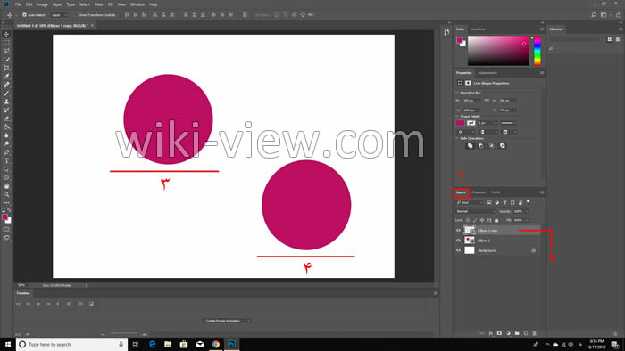
Task: Click the Create Frame Animation button
Action: tap(223, 321)
